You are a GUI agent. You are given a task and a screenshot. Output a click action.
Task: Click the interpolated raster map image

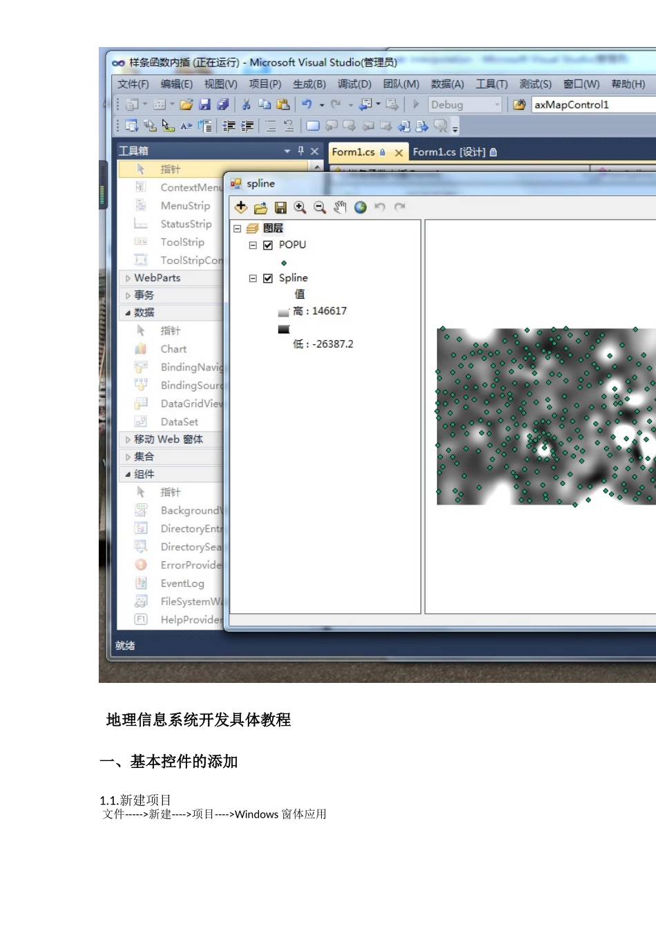546,416
